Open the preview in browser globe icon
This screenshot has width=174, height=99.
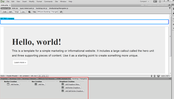29,12
